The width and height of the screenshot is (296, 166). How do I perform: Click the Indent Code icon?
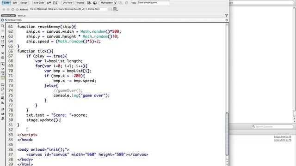point(3,109)
